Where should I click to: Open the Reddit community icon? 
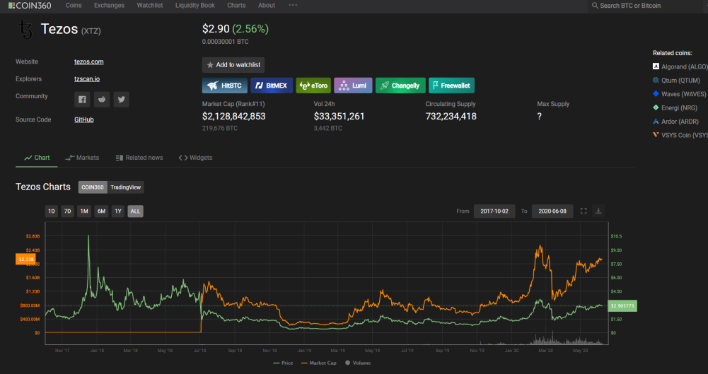[x=102, y=100]
